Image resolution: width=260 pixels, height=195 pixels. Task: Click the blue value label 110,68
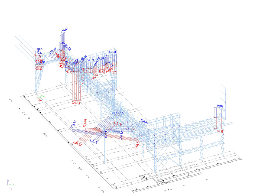click(93, 141)
